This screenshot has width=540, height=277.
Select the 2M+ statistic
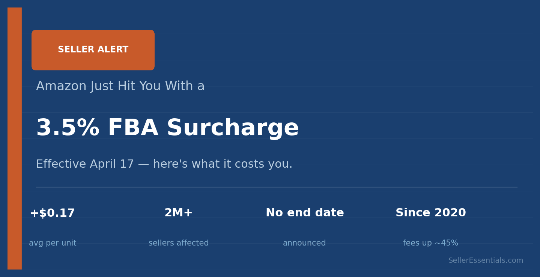pos(179,213)
